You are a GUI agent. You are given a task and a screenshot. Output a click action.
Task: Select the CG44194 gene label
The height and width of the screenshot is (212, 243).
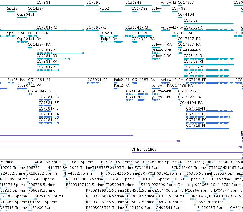tap(186, 14)
